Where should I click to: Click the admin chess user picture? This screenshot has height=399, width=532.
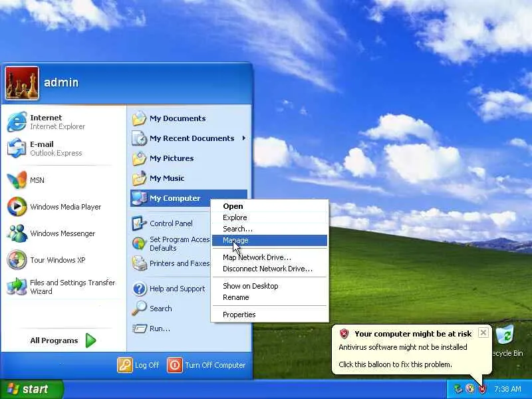tap(22, 83)
